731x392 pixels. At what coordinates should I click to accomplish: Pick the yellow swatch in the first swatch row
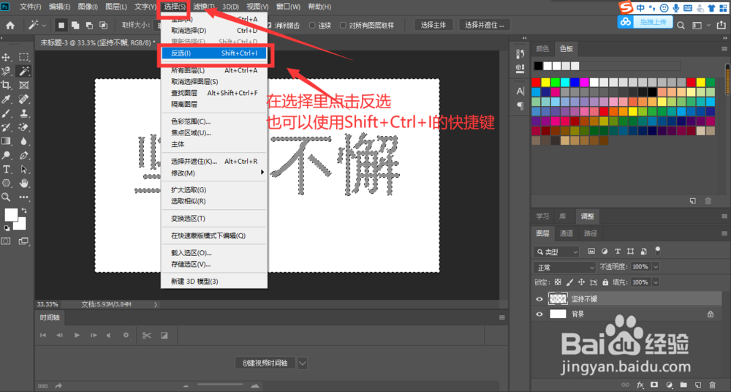click(x=545, y=83)
